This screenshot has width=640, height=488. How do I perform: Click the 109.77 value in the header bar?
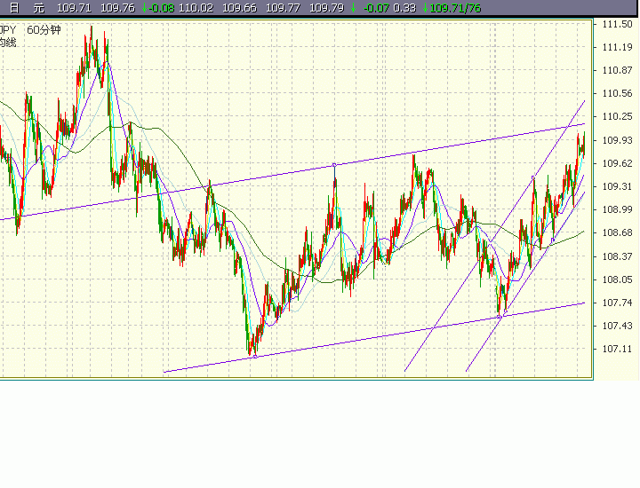click(283, 8)
